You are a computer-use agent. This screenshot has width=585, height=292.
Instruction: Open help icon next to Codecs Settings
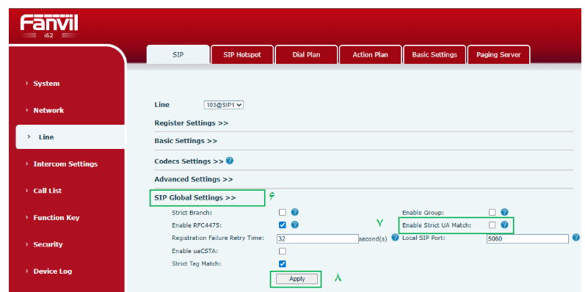[x=230, y=161]
